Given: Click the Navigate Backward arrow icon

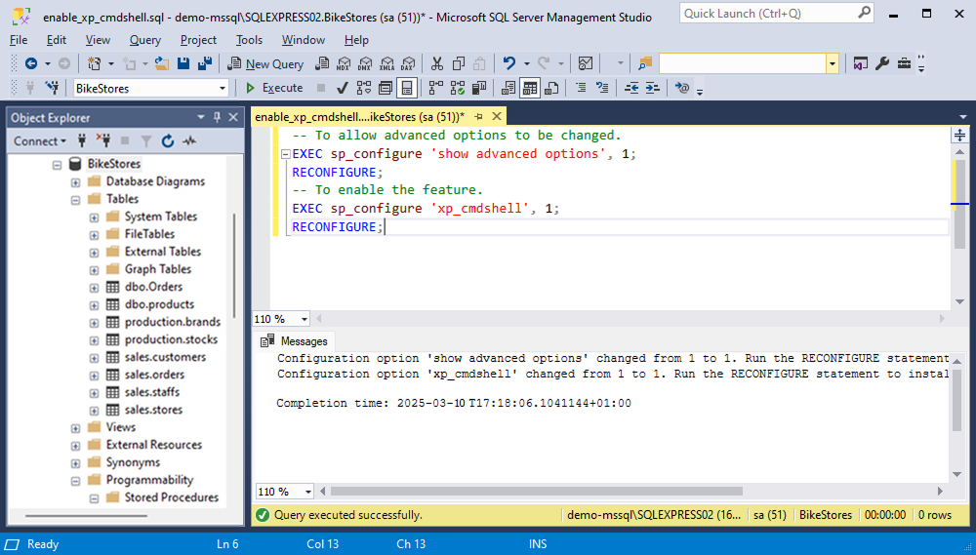Looking at the screenshot, I should pos(30,63).
